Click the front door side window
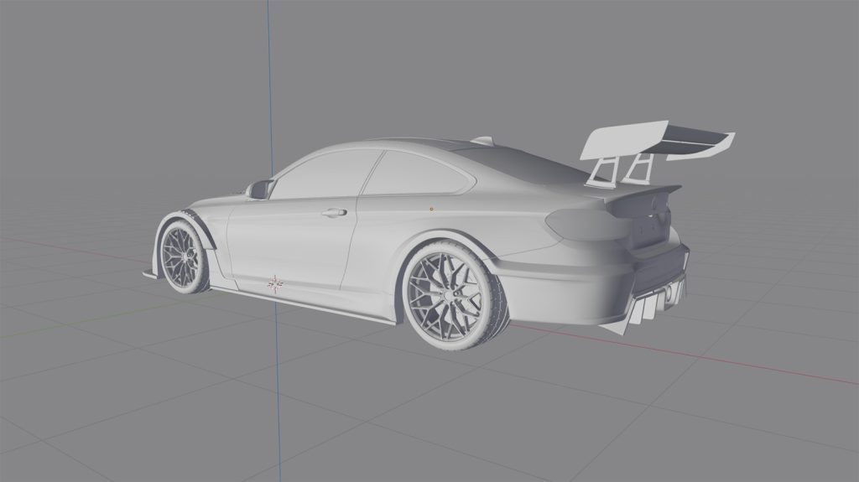Viewport: 859px width, 482px height. [323, 178]
